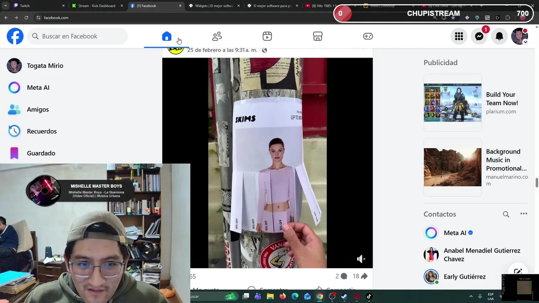Open the Friends tab icon

[x=217, y=36]
